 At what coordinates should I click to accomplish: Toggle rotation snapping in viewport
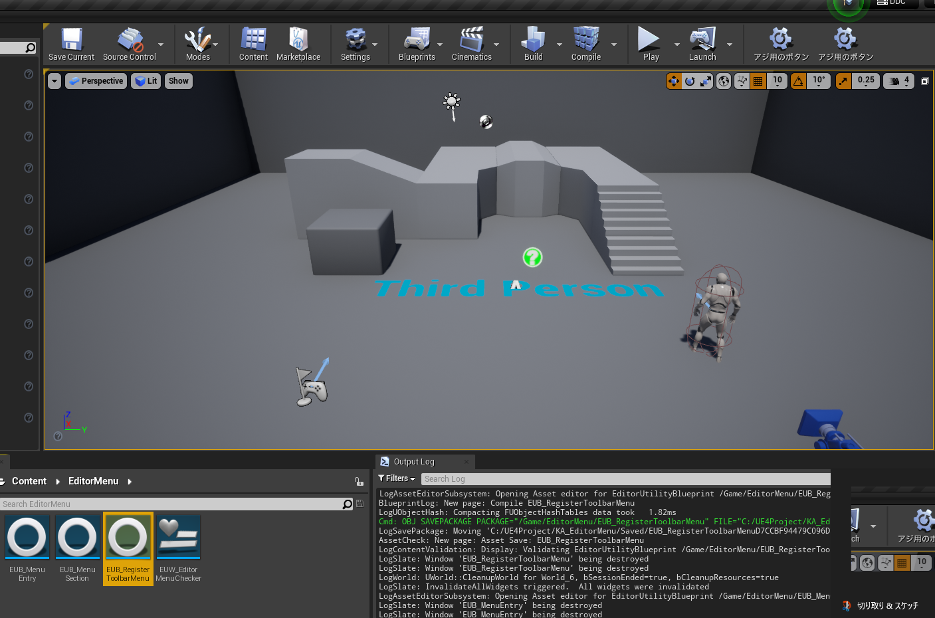coord(798,81)
